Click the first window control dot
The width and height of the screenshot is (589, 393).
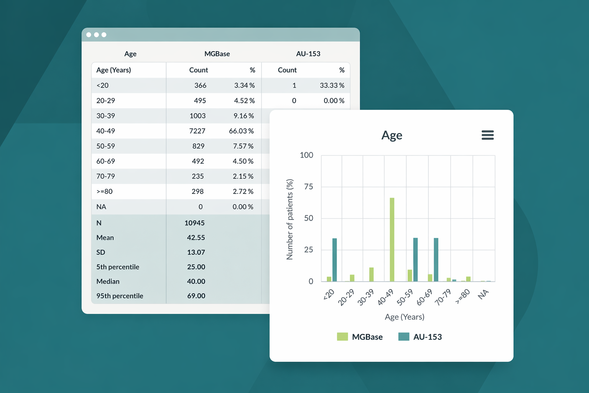[89, 35]
